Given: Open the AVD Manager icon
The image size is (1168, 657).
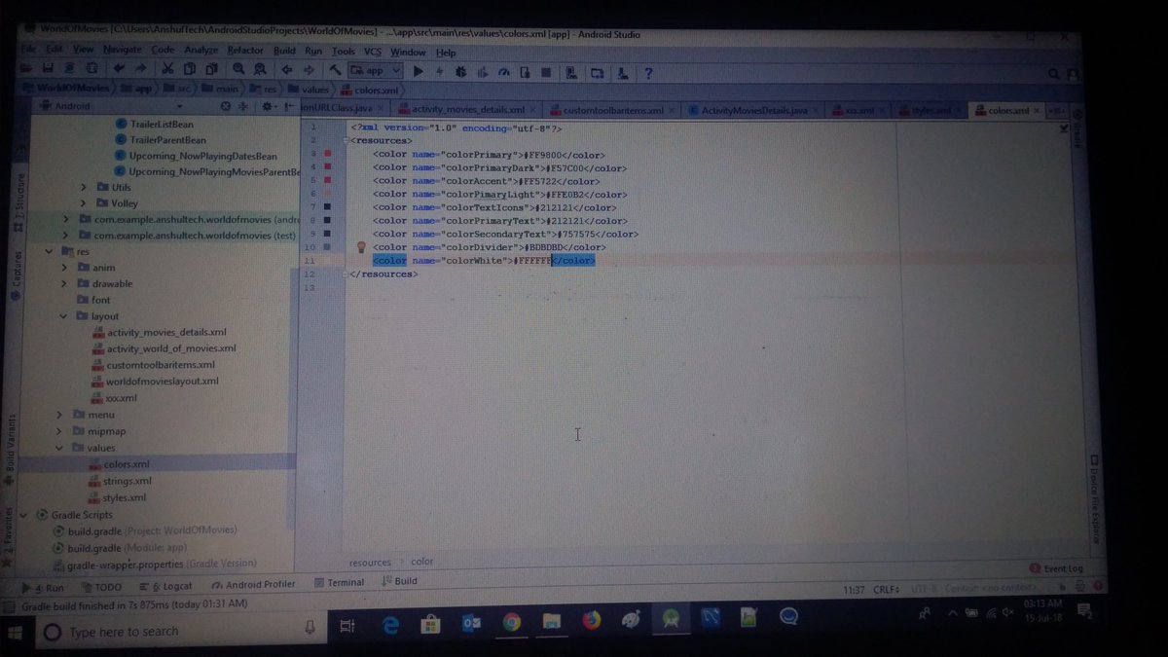Looking at the screenshot, I should 572,72.
